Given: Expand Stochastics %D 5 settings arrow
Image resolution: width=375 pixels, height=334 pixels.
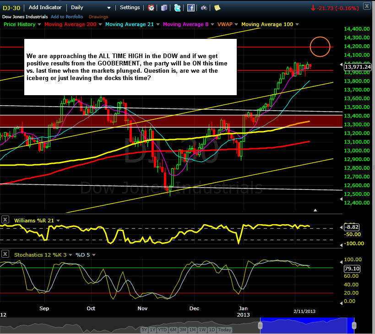Looking at the screenshot, I should pyautogui.click(x=94, y=255).
